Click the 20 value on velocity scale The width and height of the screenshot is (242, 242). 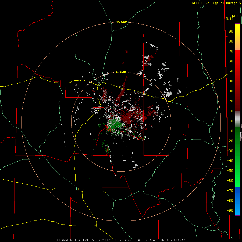point(231,101)
